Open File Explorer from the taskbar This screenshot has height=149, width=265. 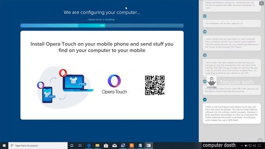(x=97, y=145)
